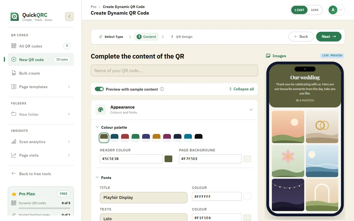Click the Next button
The height and width of the screenshot is (221, 354).
coord(329,36)
